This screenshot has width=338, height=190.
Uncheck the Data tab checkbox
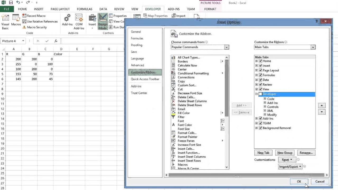260,80
